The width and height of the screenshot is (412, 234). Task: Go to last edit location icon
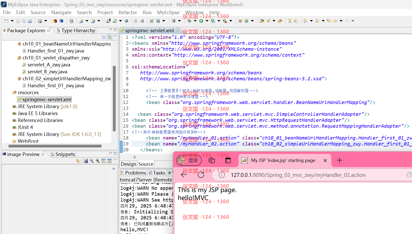pos(329,21)
